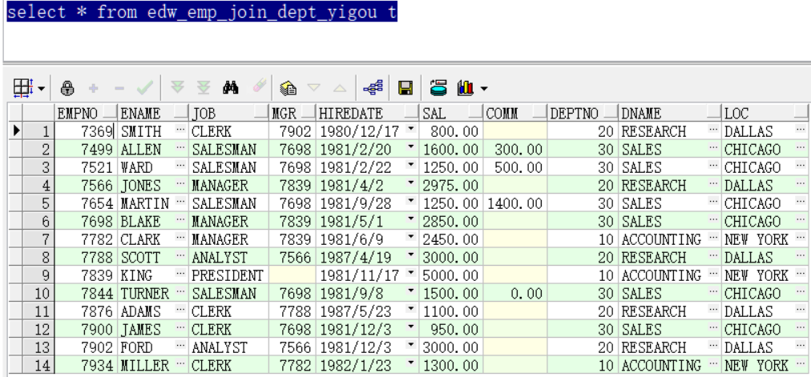Click the DNAME column header

tap(670, 113)
